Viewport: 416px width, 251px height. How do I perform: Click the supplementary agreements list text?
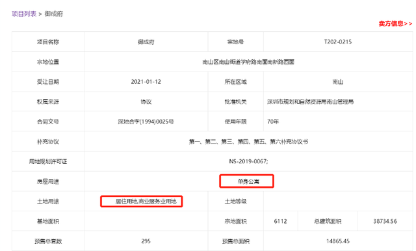(248, 142)
